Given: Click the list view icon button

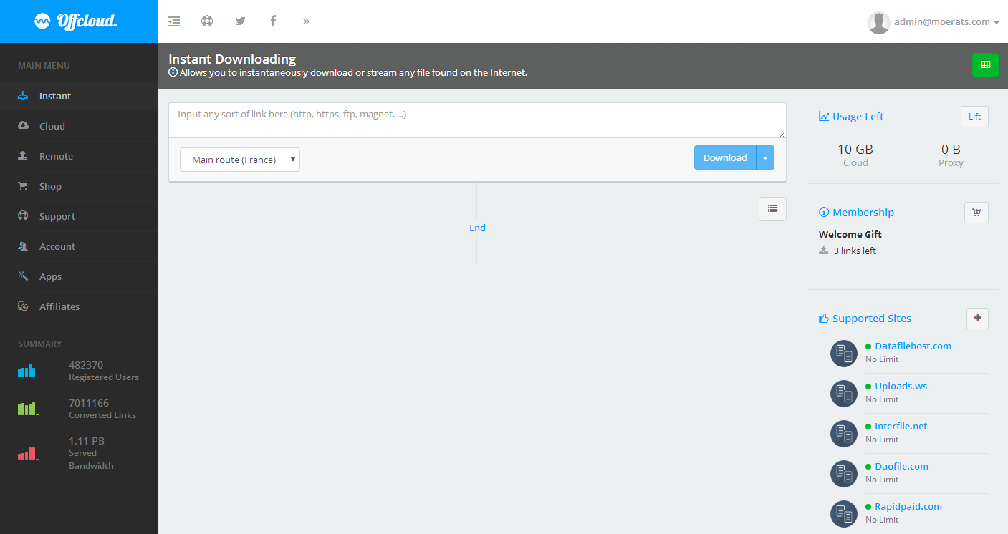Looking at the screenshot, I should click(772, 208).
